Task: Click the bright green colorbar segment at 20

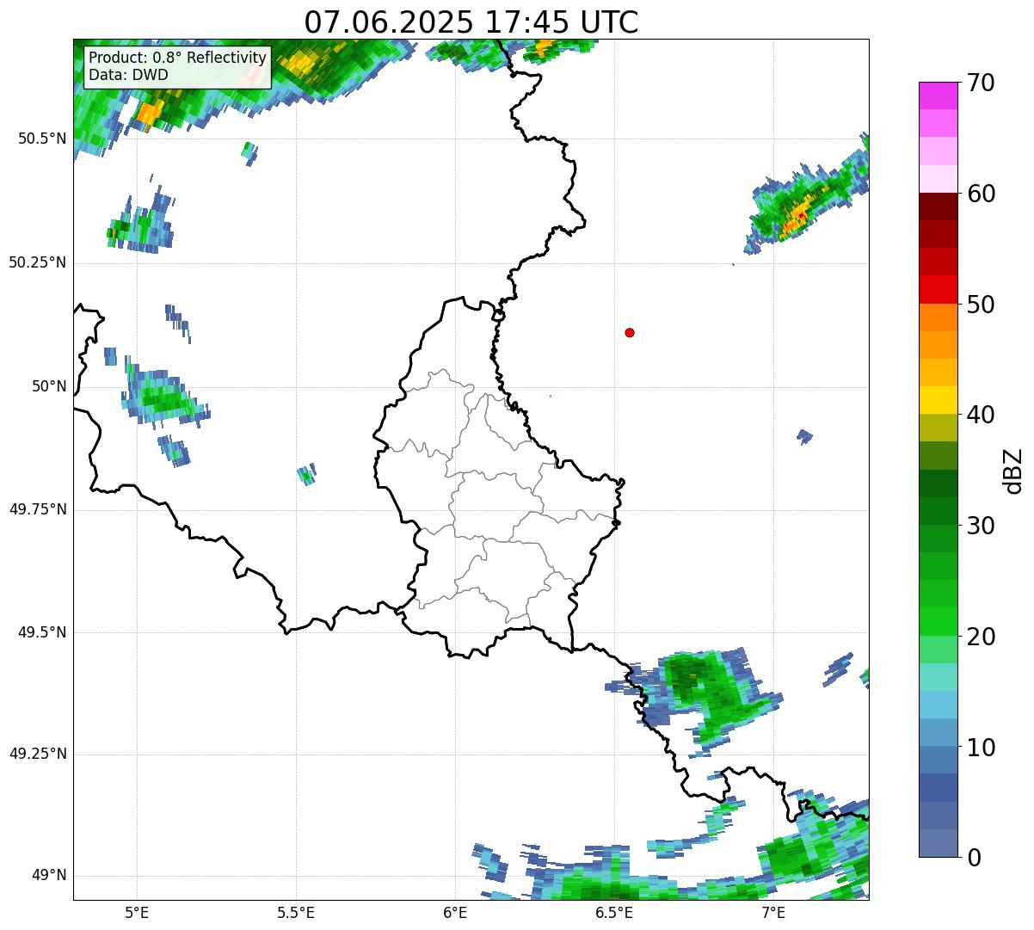Action: pos(939,622)
